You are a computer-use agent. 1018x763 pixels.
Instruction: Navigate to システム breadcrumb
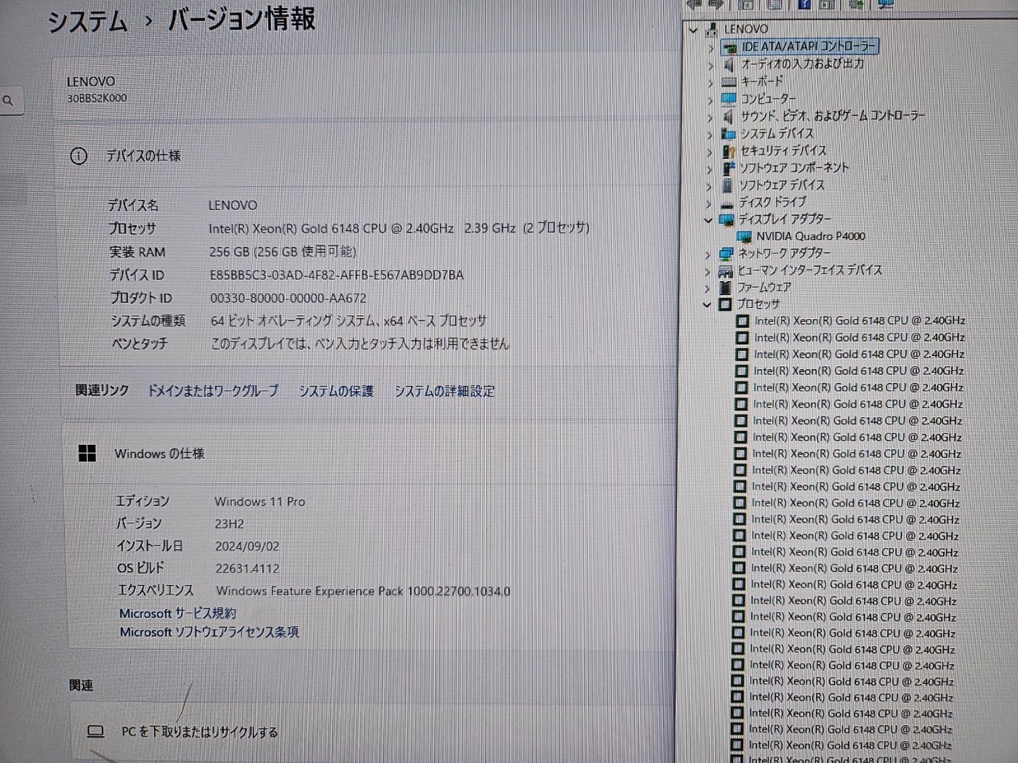87,21
